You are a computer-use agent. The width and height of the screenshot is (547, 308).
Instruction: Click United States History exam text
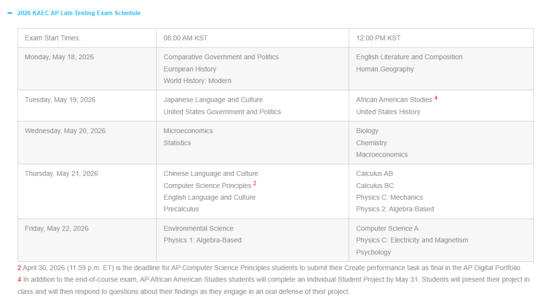[388, 112]
